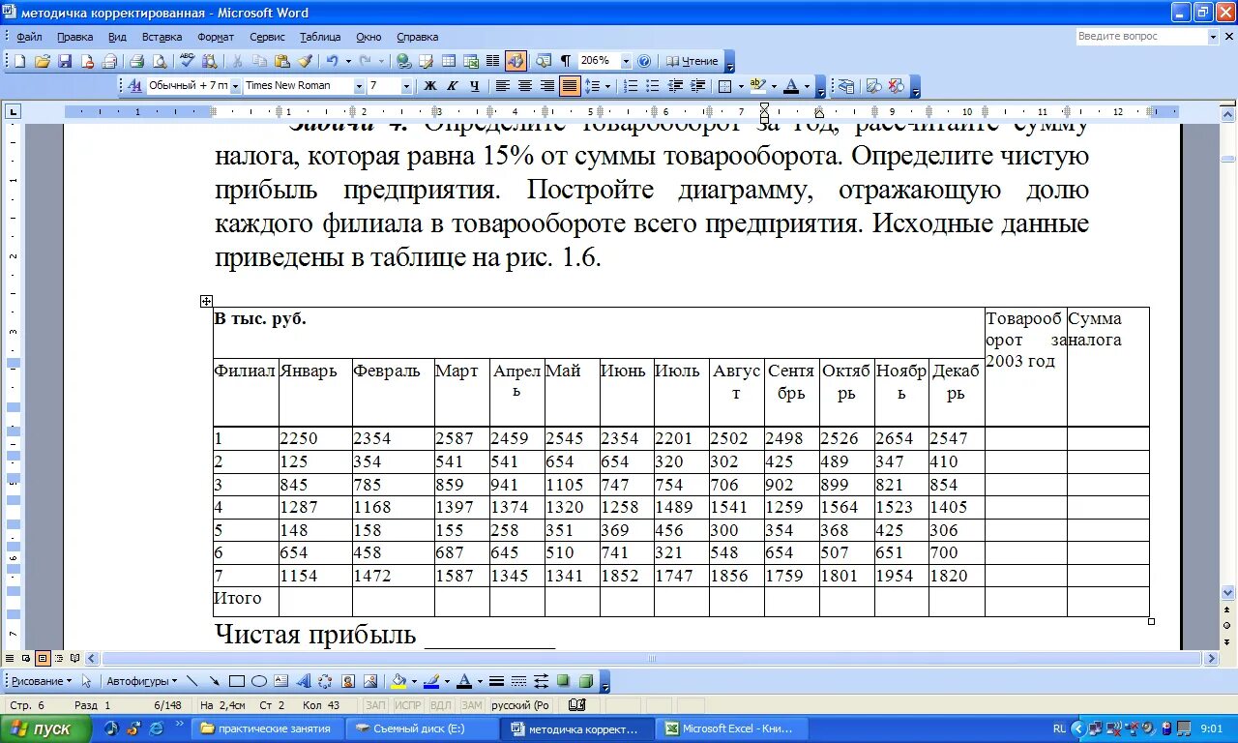The width and height of the screenshot is (1238, 743).
Task: Decrease the paragraph indent
Action: 675,86
